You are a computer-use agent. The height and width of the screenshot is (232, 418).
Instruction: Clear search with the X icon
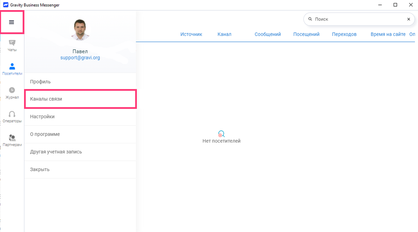[x=409, y=19]
